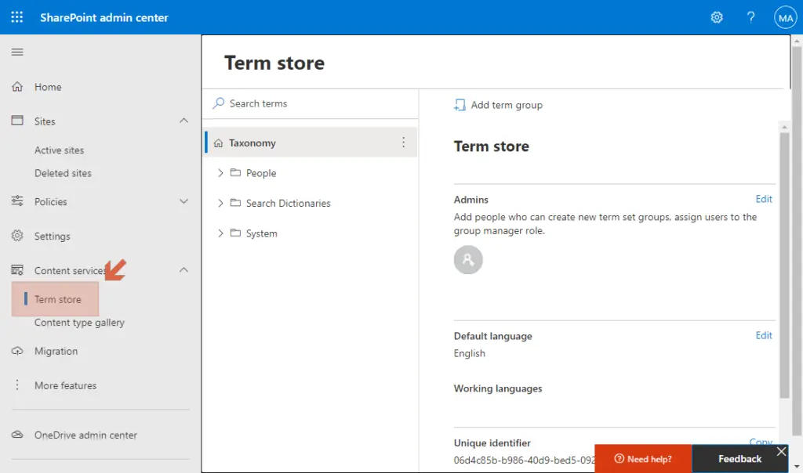The image size is (803, 473).
Task: Click Add term group button
Action: pyautogui.click(x=498, y=105)
